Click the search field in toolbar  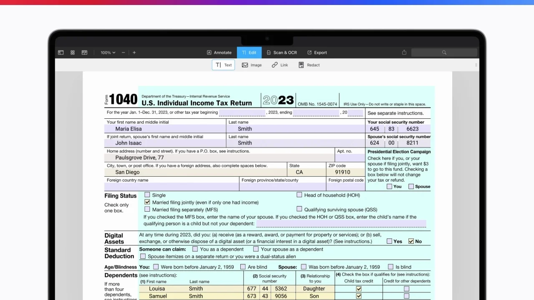(x=444, y=52)
